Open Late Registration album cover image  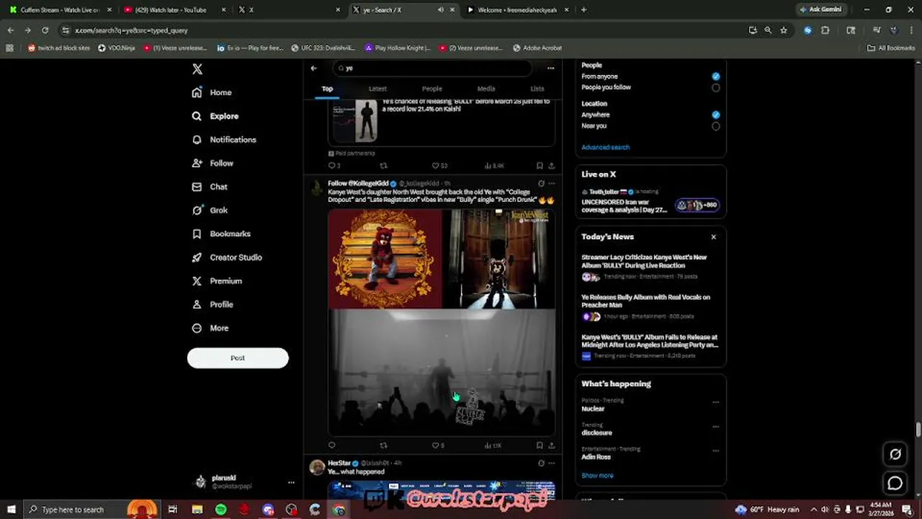tap(498, 259)
